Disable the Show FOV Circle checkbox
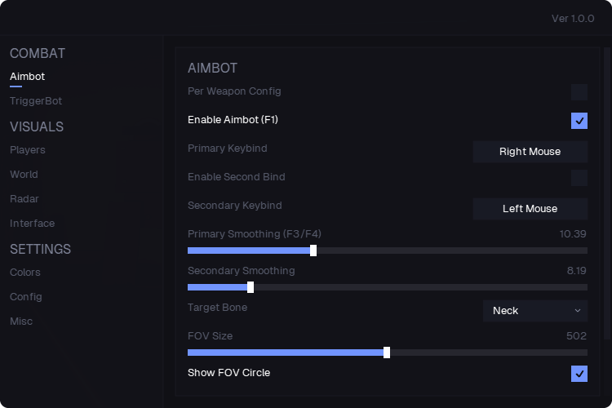This screenshot has height=408, width=612. (x=579, y=374)
